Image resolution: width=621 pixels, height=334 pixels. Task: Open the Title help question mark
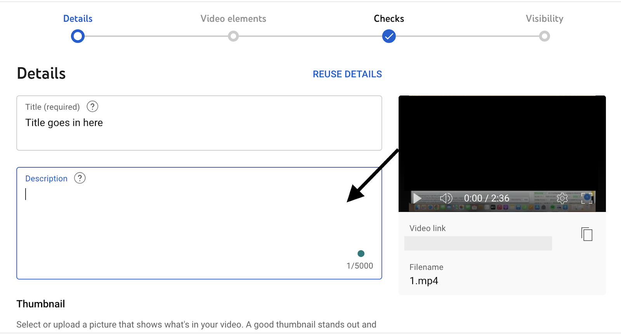pyautogui.click(x=92, y=107)
